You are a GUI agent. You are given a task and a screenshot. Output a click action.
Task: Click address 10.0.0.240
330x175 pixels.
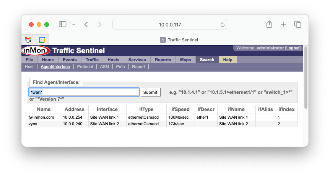click(73, 124)
